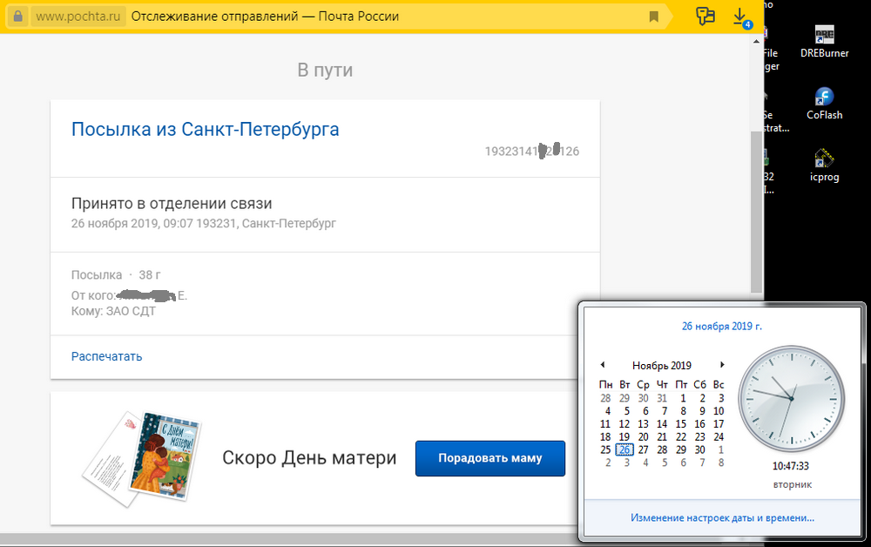Click the digital time '10:47:33'

[x=791, y=466]
